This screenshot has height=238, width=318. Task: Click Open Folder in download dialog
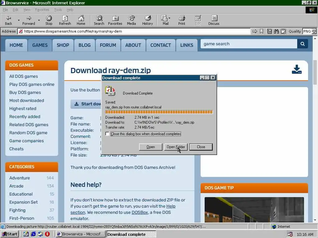(x=176, y=147)
